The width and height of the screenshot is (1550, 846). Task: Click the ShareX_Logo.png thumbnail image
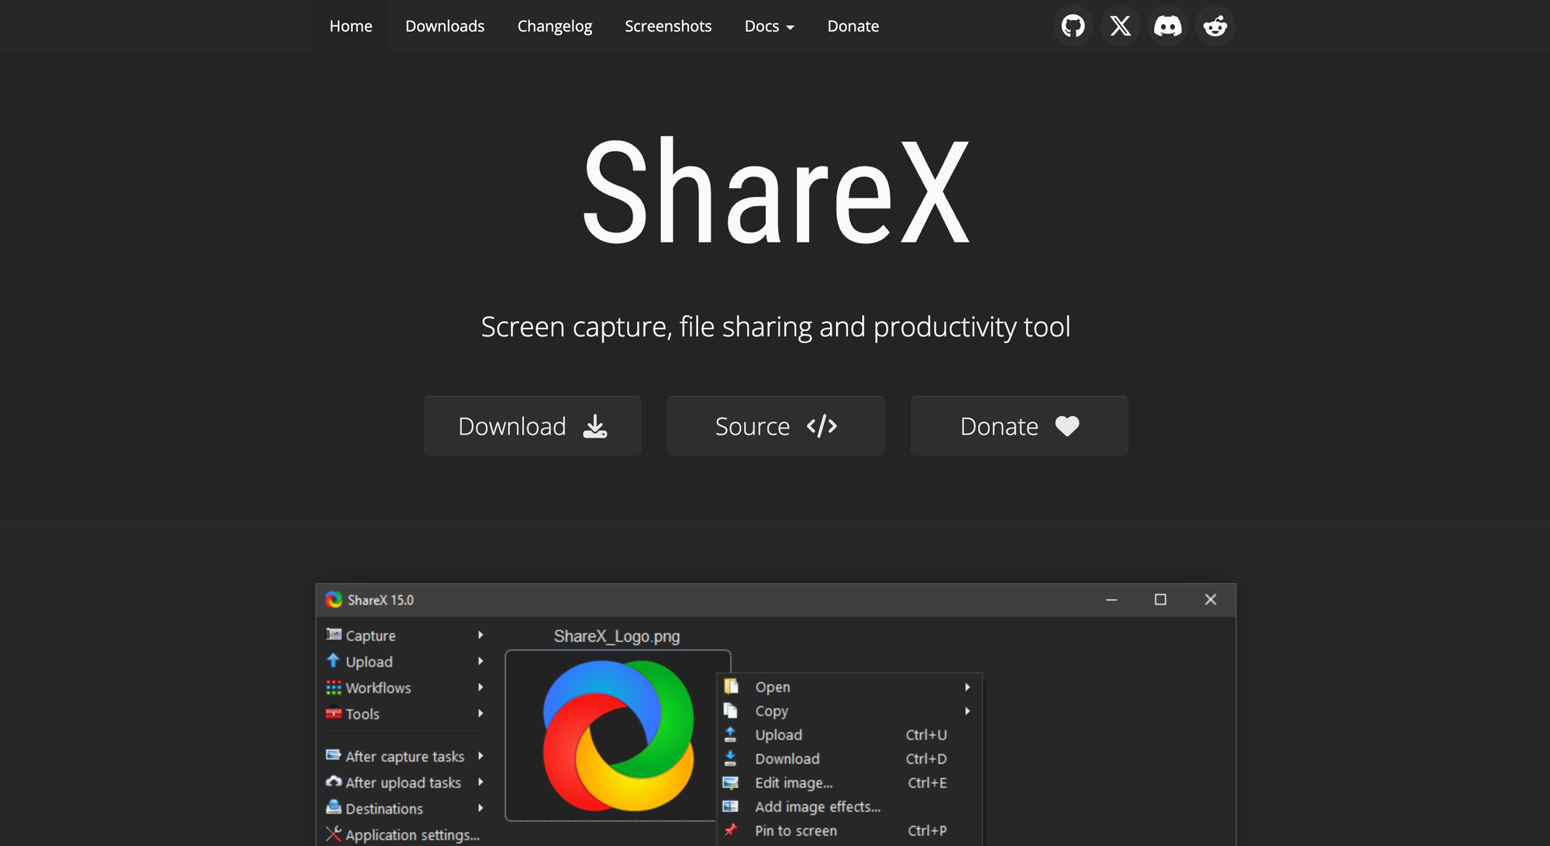click(x=618, y=735)
